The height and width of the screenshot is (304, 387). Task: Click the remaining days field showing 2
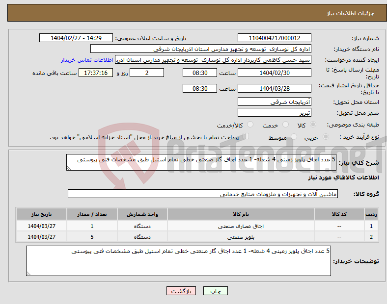147,73
